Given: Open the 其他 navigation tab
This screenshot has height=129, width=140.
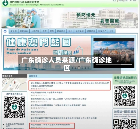Looking at the screenshot, I should (70, 31).
